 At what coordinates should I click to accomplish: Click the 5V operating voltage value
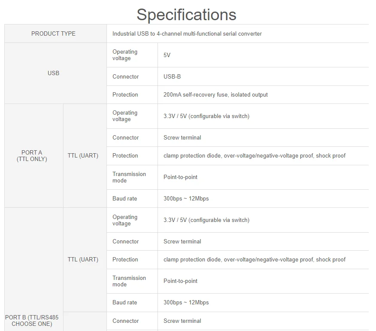coord(167,55)
